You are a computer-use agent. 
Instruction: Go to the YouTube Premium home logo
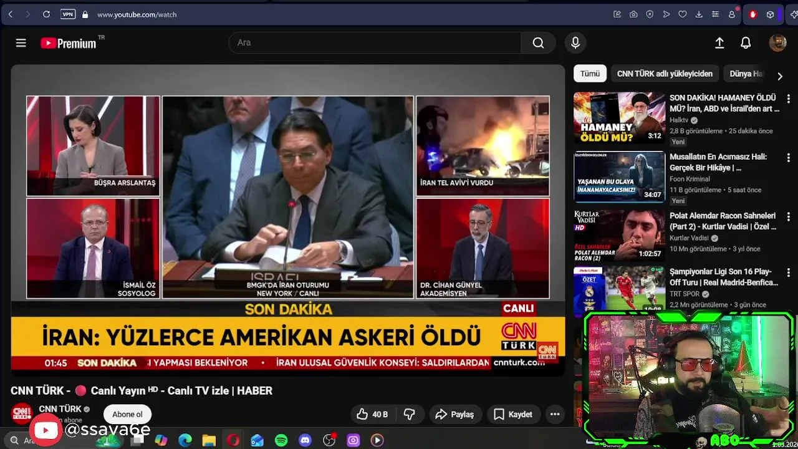(x=69, y=43)
